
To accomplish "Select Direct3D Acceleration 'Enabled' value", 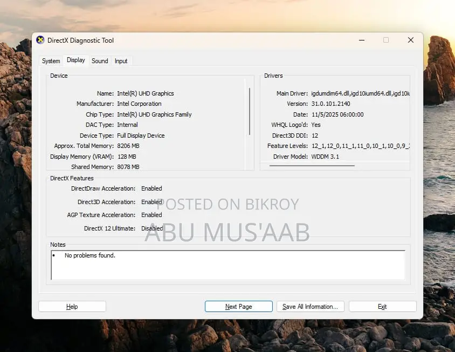I will pyautogui.click(x=151, y=202).
